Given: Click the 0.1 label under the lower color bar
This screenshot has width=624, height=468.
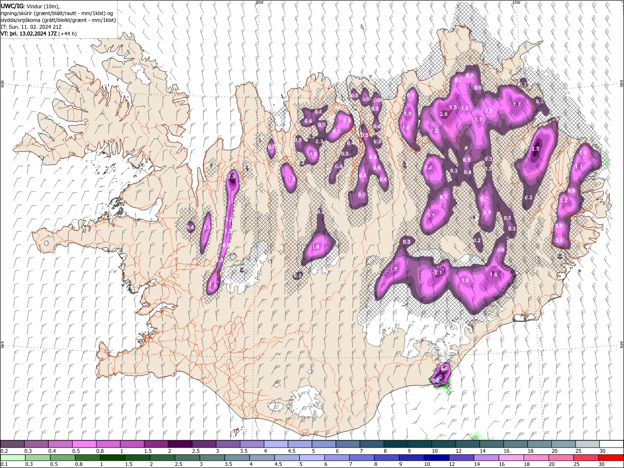Looking at the screenshot, I should pyautogui.click(x=4, y=465).
